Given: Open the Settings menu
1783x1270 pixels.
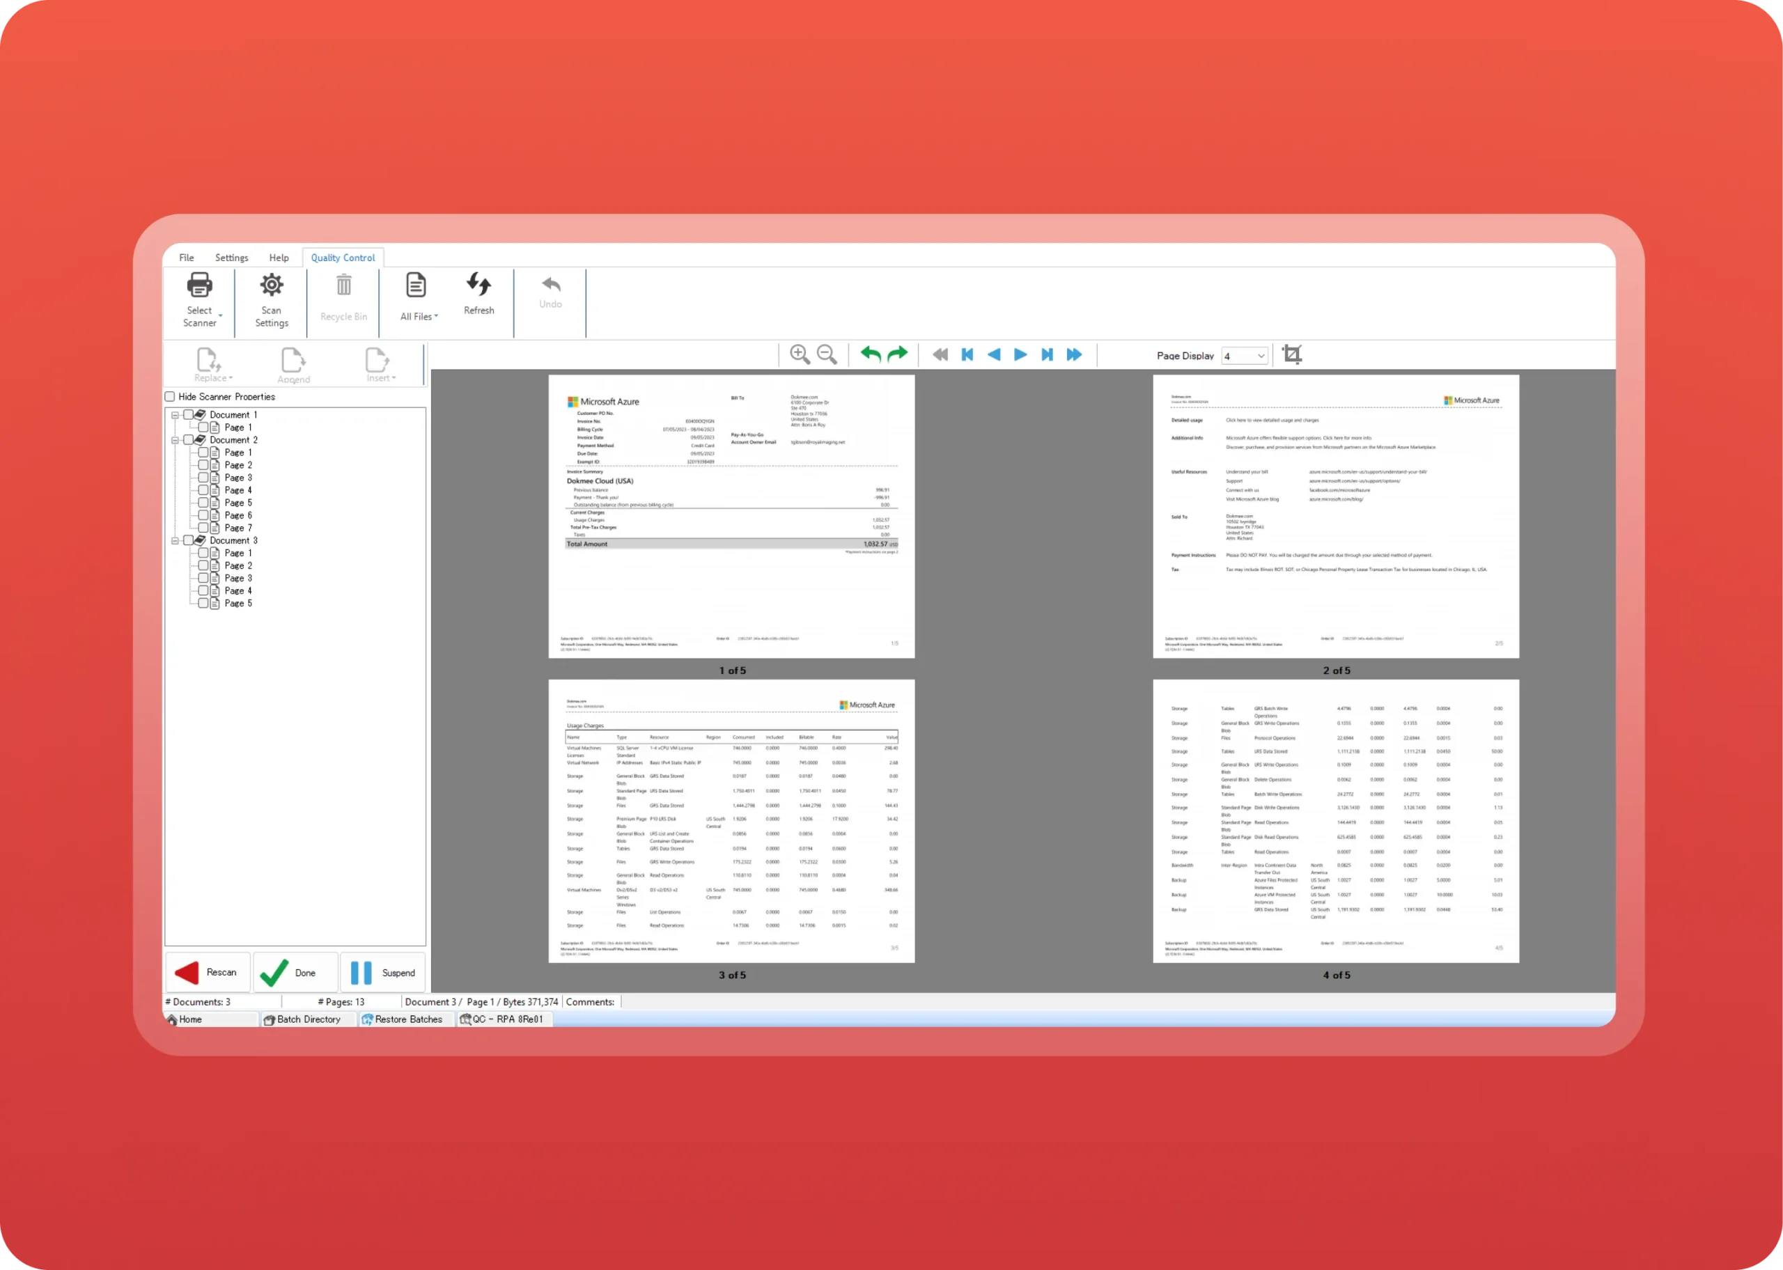Looking at the screenshot, I should (231, 258).
